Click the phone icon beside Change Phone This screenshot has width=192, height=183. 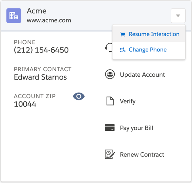(x=123, y=50)
